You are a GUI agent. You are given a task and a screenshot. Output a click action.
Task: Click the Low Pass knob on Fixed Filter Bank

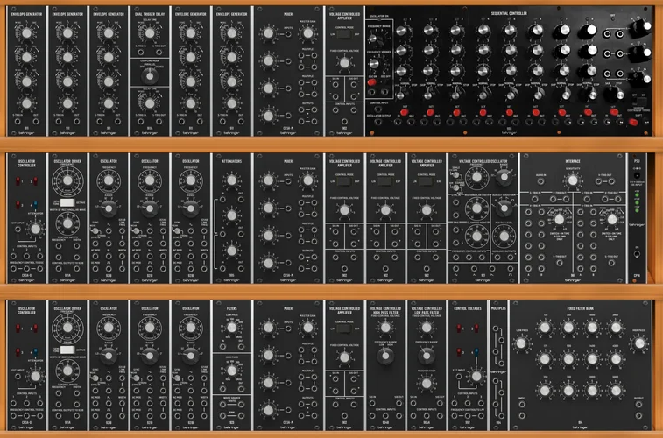521,343
